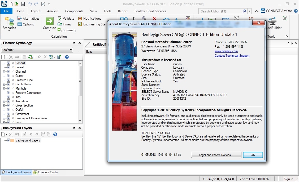Open the Bentley Cloud Services tab
Viewport: 299px width, 182px height.
[x=150, y=11]
